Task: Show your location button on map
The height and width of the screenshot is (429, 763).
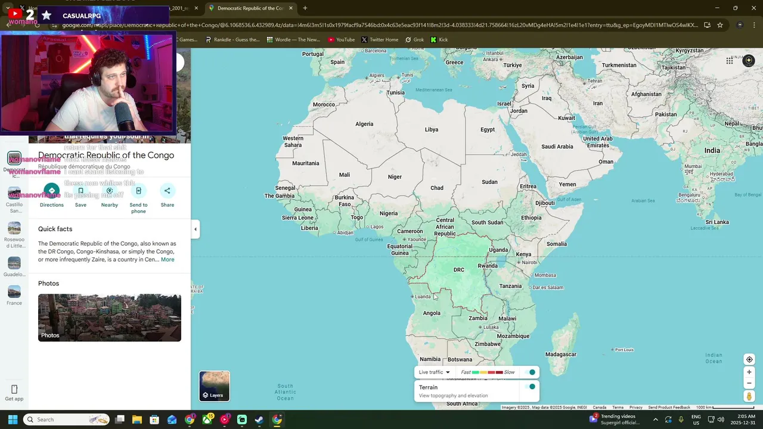Action: [749, 359]
